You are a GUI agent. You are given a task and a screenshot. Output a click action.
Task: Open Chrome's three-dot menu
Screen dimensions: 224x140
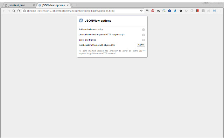(x=220, y=11)
